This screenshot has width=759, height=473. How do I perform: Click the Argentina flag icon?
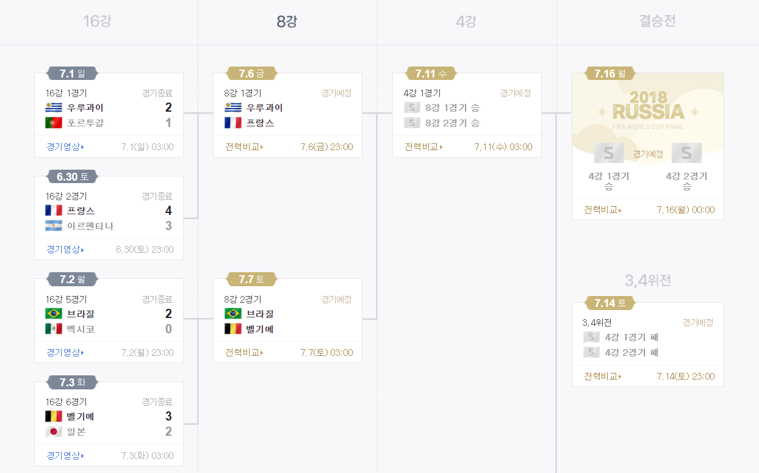pos(54,226)
